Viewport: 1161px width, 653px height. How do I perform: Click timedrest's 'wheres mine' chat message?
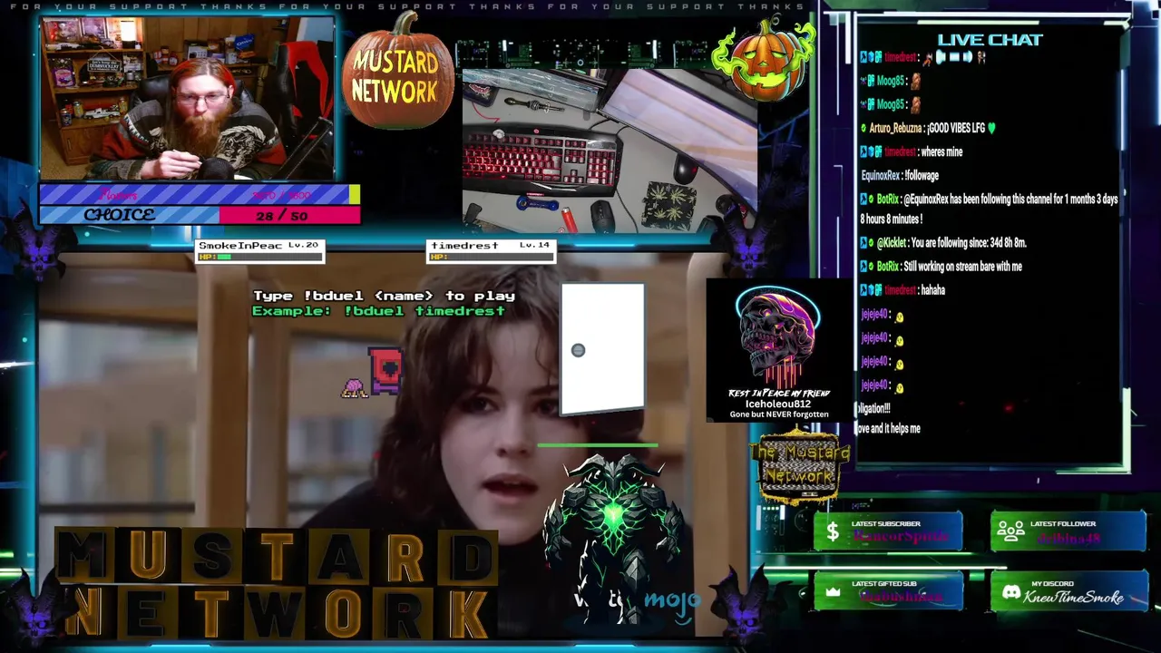[912, 151]
